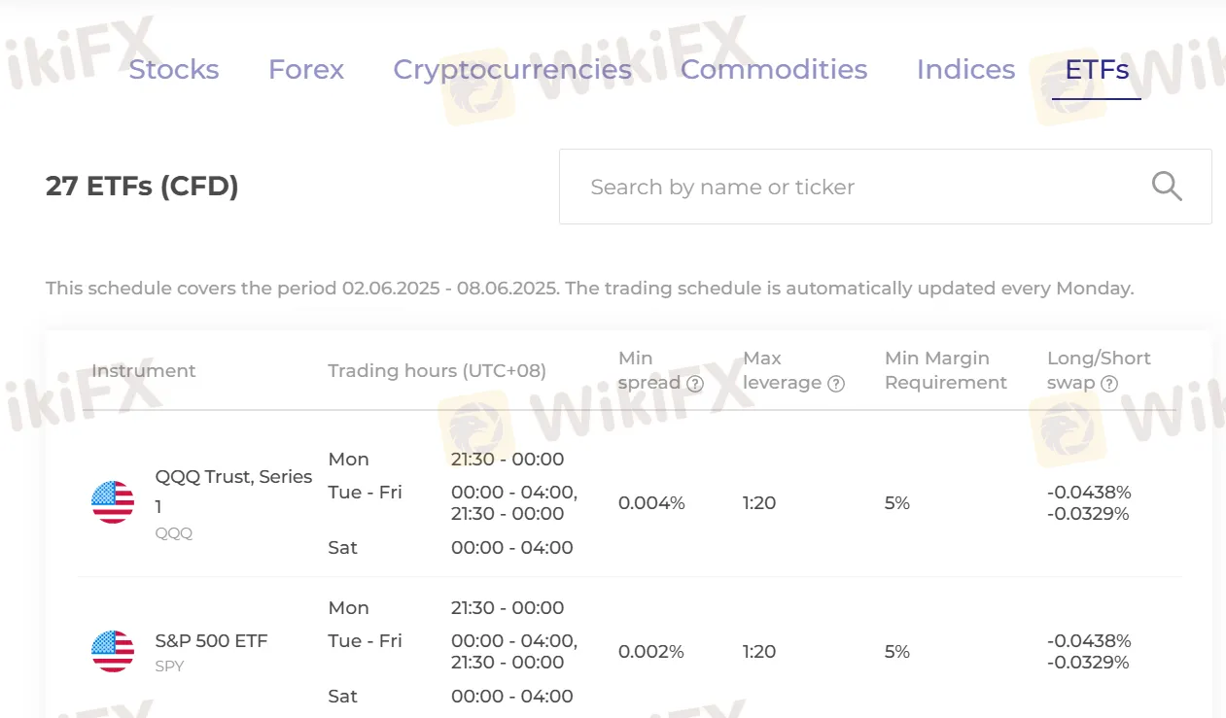Switch to the Stocks tab

174,70
